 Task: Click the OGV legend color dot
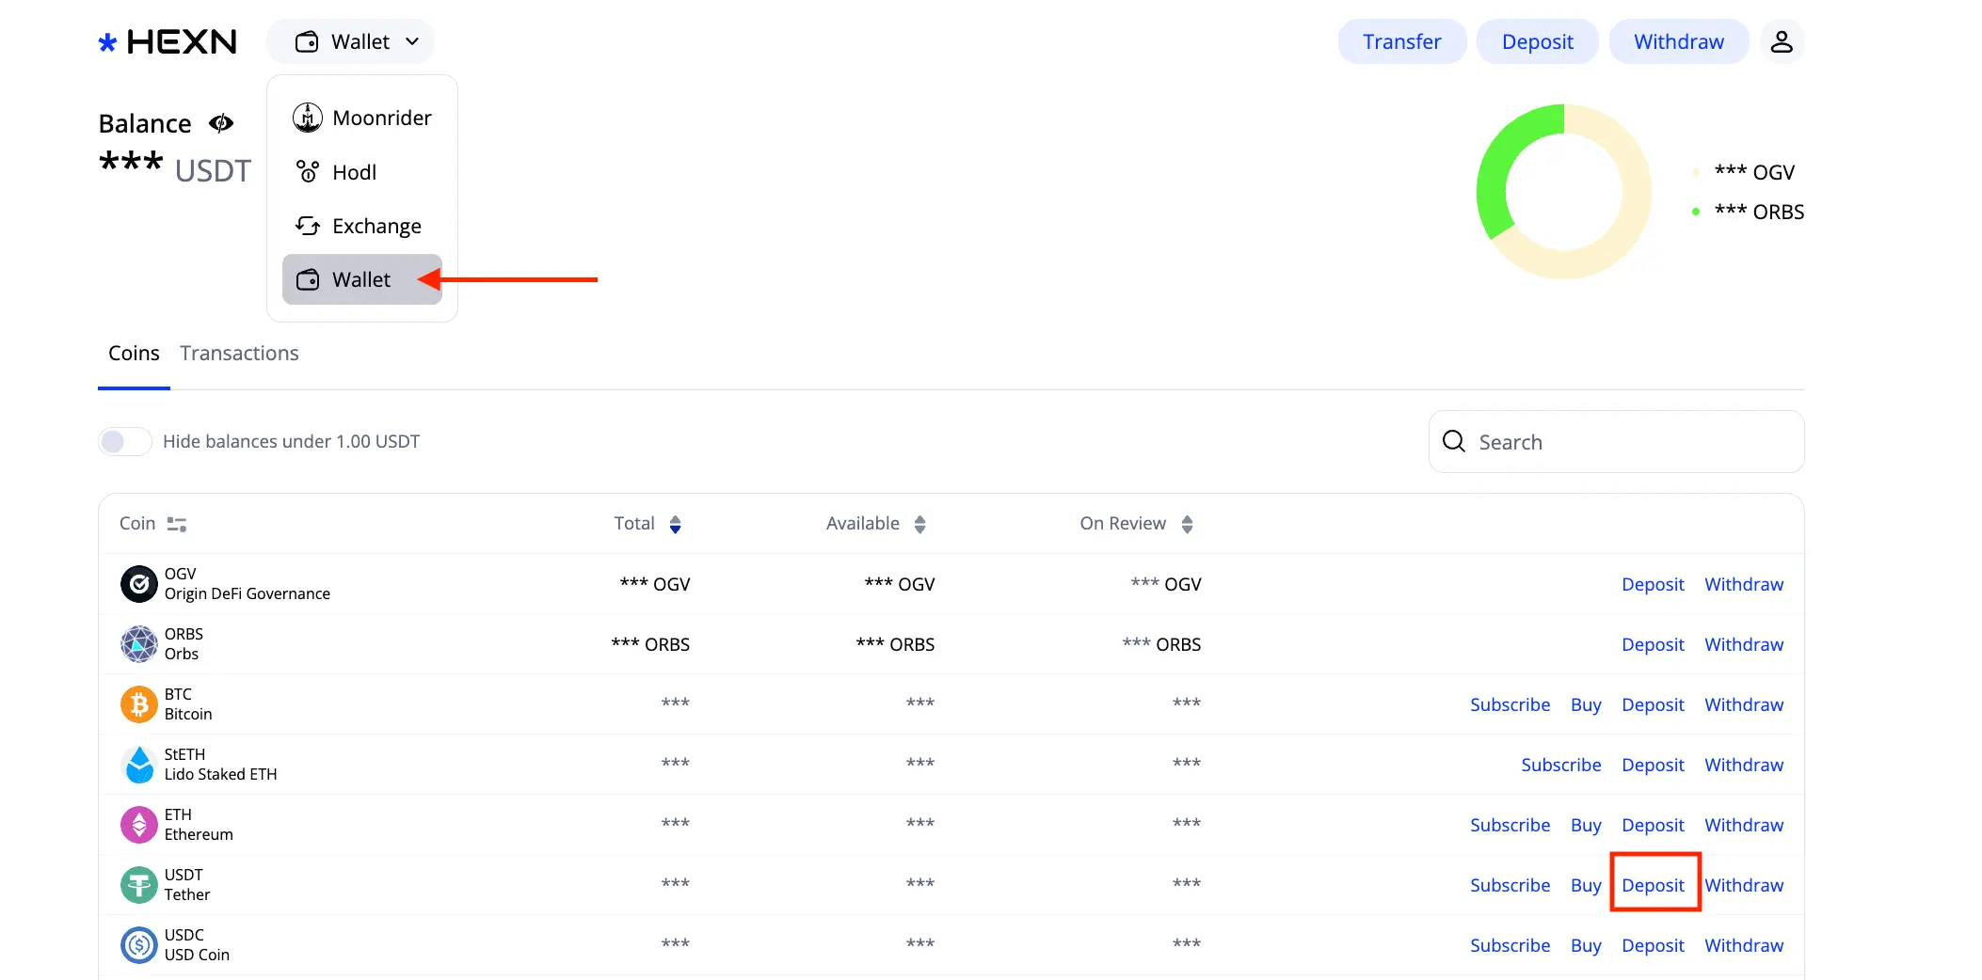point(1696,172)
